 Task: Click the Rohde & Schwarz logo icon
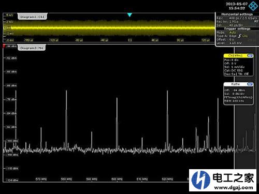253,6
